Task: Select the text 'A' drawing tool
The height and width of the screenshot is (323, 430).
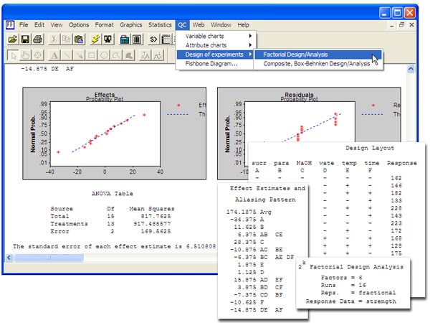Action: [55, 55]
